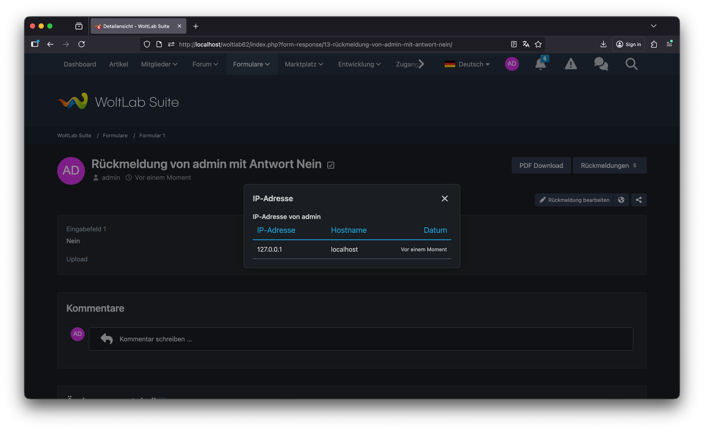The height and width of the screenshot is (431, 704).
Task: Select the Detailansicht browser tab
Action: click(136, 26)
